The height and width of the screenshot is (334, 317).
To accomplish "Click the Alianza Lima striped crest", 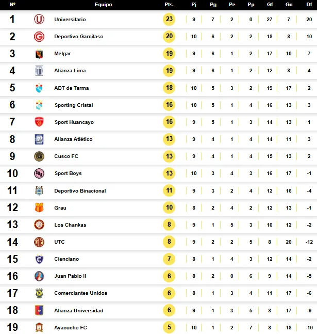I will click(39, 71).
